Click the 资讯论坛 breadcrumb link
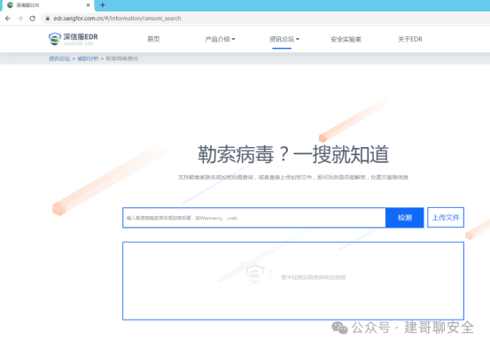 [x=59, y=58]
